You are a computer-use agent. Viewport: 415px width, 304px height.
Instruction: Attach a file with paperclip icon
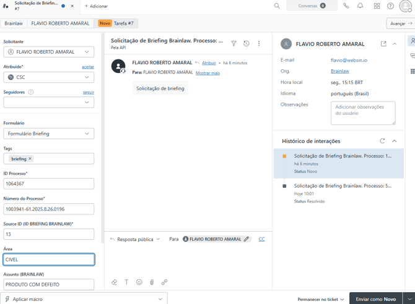tap(152, 282)
